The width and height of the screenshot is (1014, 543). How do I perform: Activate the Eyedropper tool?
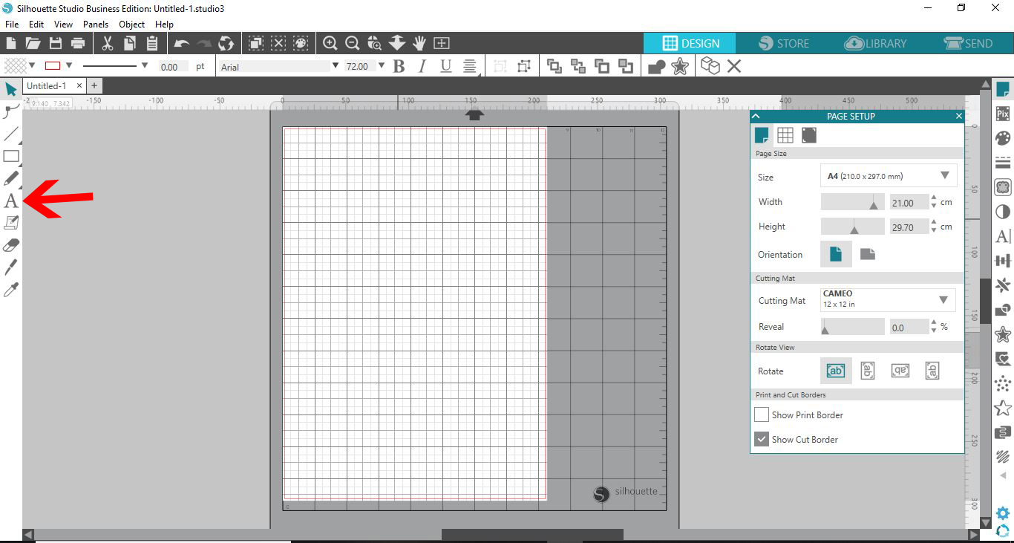coord(10,288)
